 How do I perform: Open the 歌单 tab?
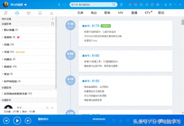tap(107, 13)
